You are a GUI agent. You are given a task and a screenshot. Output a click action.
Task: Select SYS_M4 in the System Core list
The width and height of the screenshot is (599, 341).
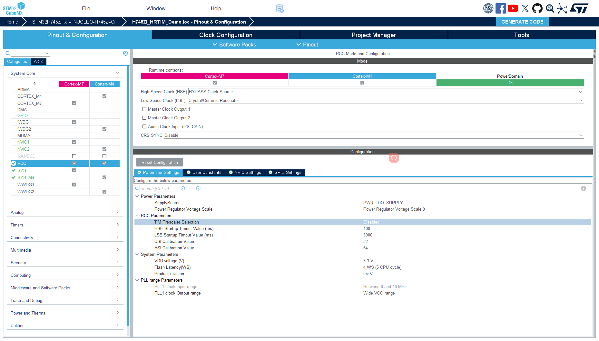26,177
